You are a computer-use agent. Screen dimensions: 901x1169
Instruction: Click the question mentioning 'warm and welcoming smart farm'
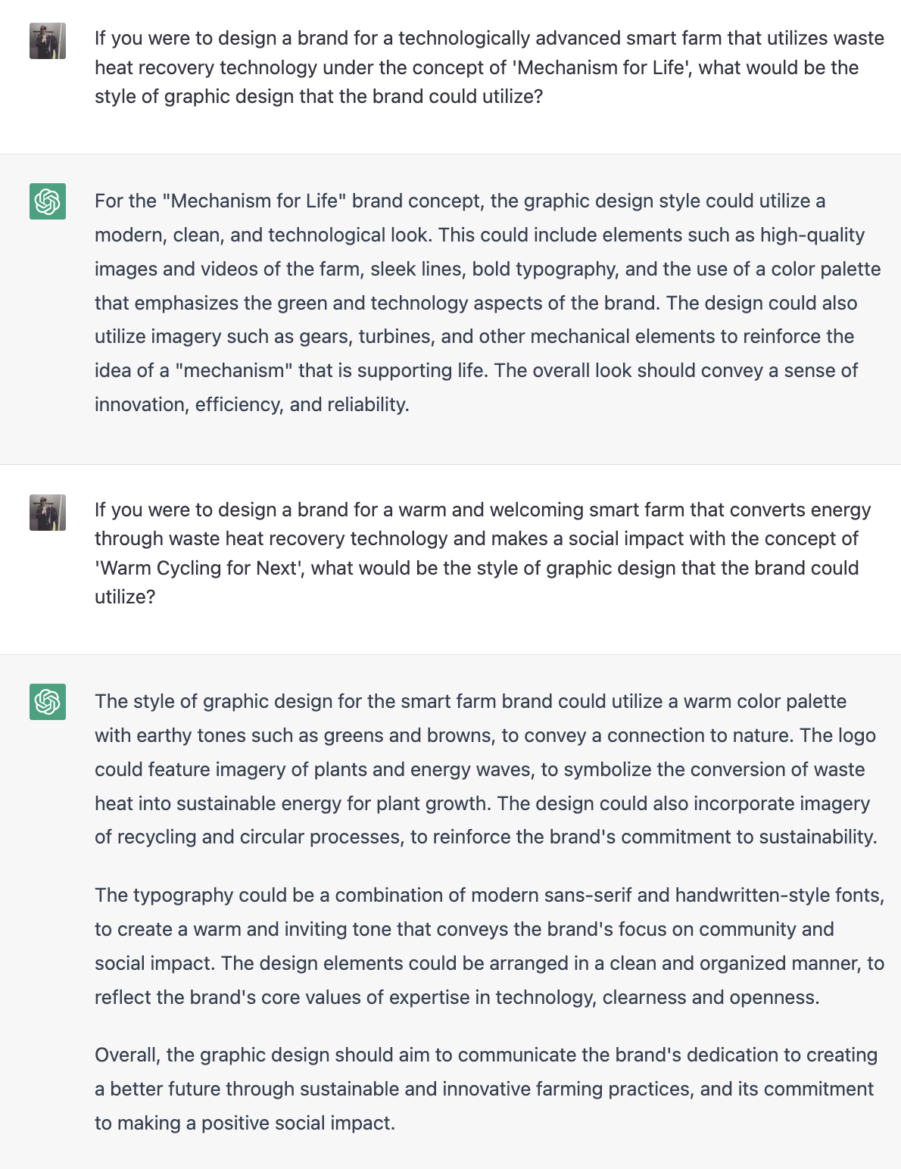[483, 553]
